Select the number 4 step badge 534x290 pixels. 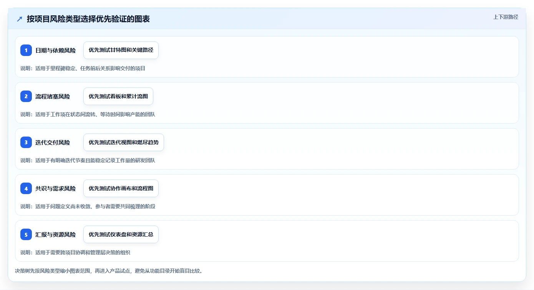coord(26,188)
